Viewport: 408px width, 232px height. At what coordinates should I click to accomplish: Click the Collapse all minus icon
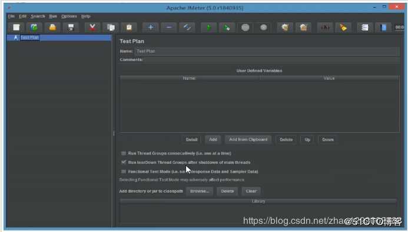point(168,27)
